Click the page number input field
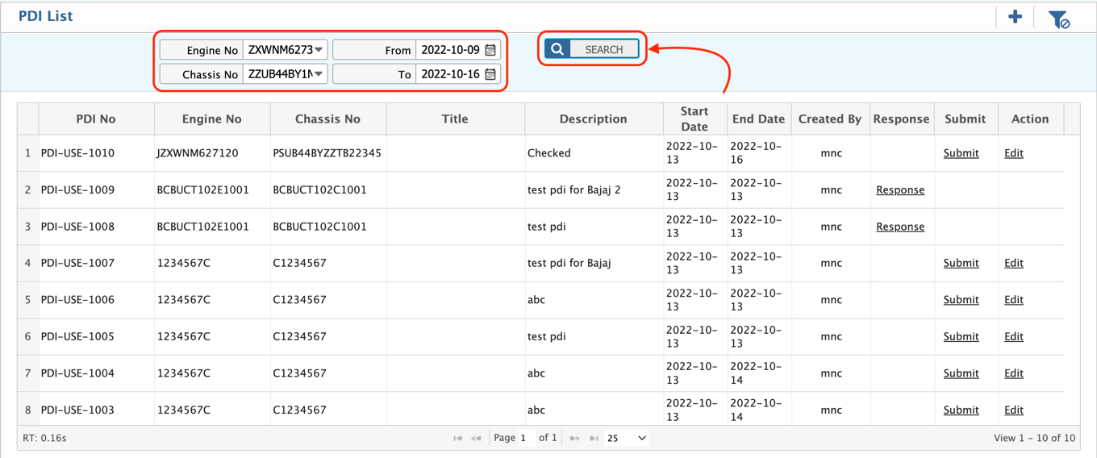 point(525,438)
